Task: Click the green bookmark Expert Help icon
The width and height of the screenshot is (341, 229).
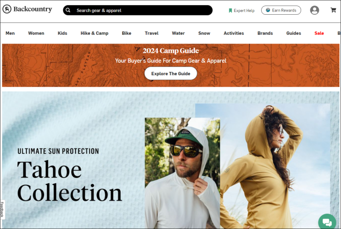Action: pos(230,11)
